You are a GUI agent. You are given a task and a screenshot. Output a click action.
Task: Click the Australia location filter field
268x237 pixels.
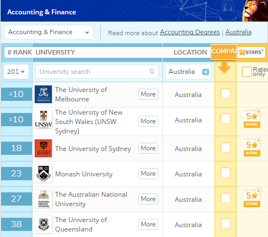188,72
